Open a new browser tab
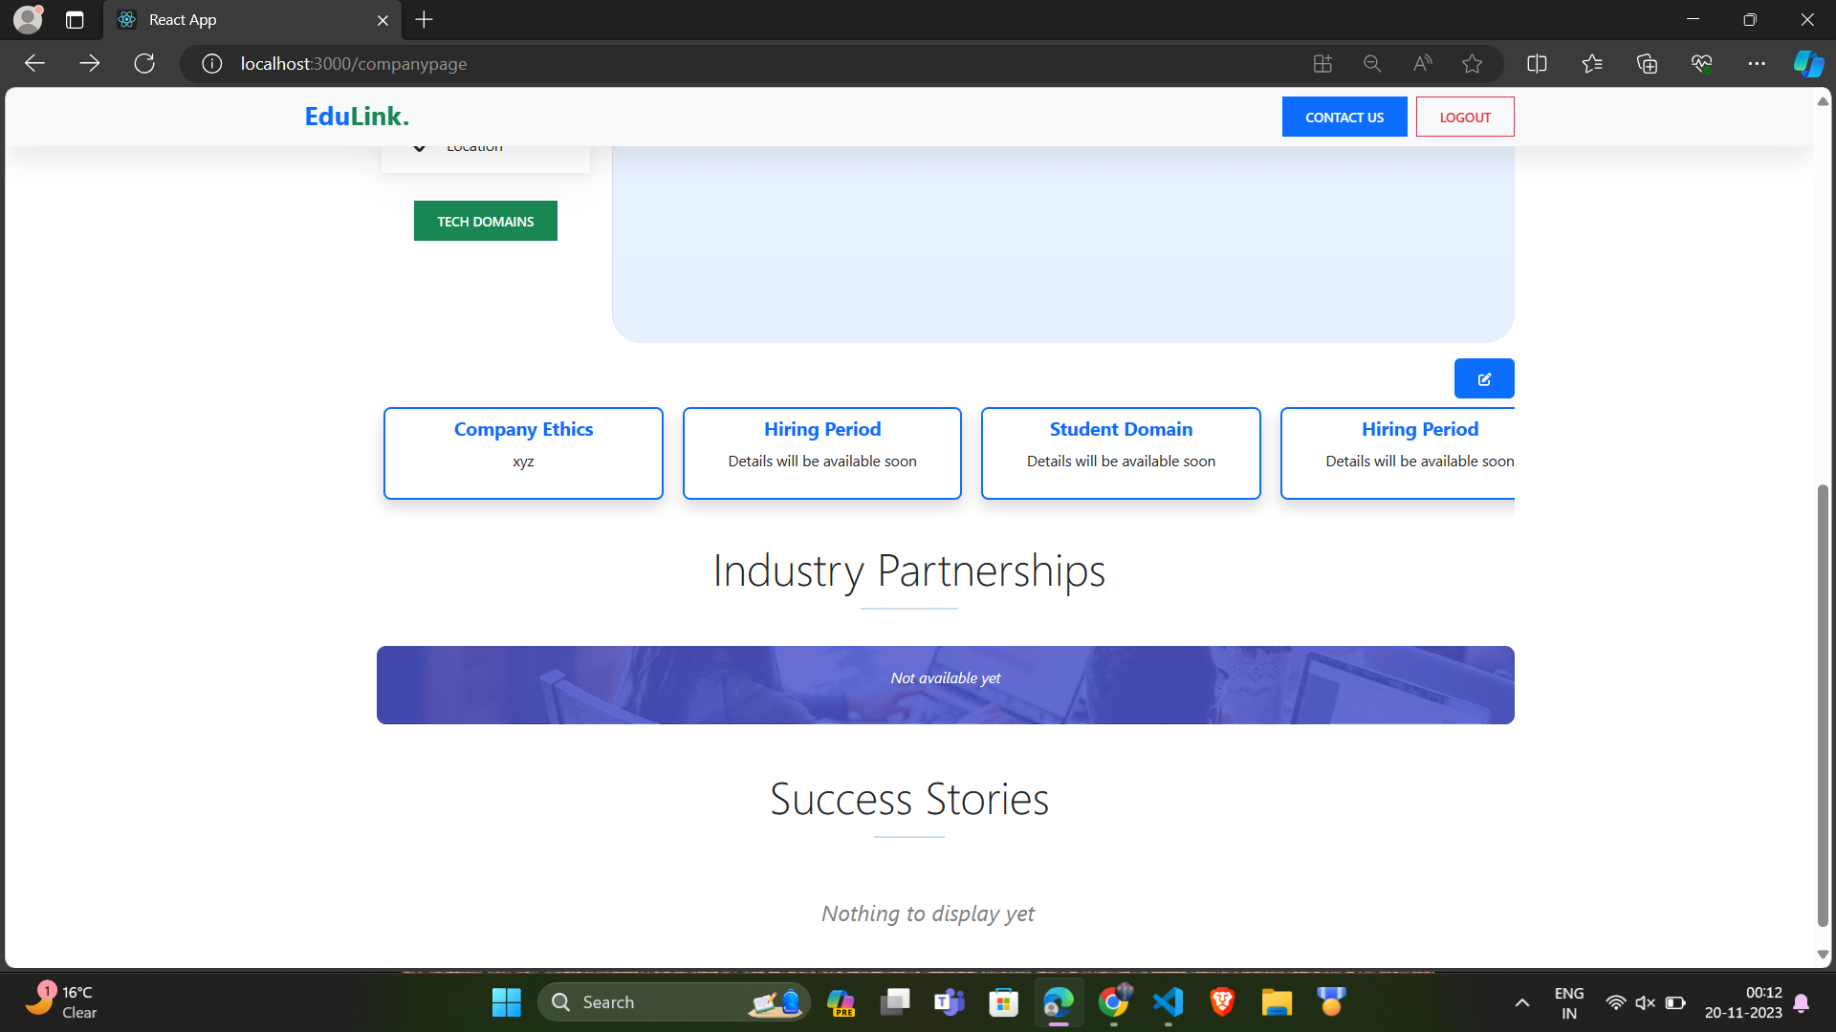This screenshot has width=1836, height=1032. (425, 20)
